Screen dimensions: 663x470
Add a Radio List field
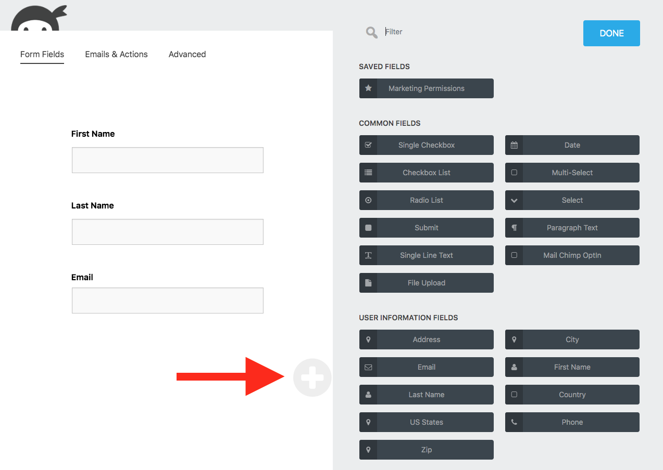[x=426, y=200]
